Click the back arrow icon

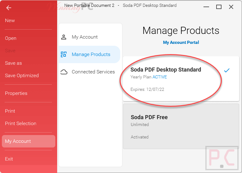[x=9, y=7]
